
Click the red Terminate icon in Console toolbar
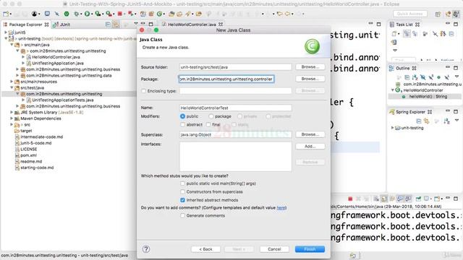click(350, 199)
